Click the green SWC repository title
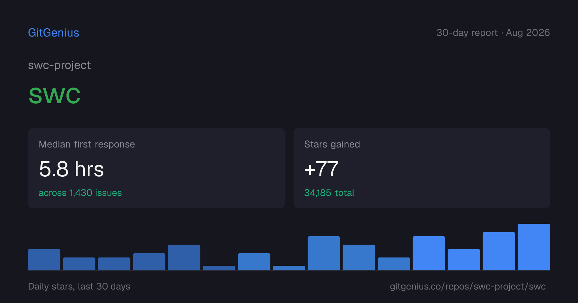 [55, 96]
